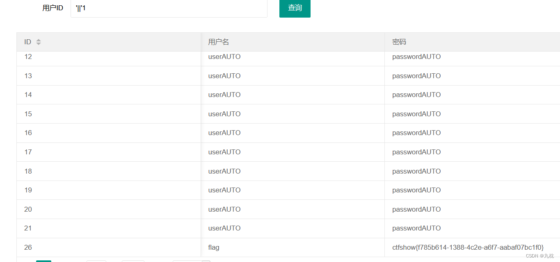
Task: Click userAUTO in row 15
Action: click(x=224, y=114)
